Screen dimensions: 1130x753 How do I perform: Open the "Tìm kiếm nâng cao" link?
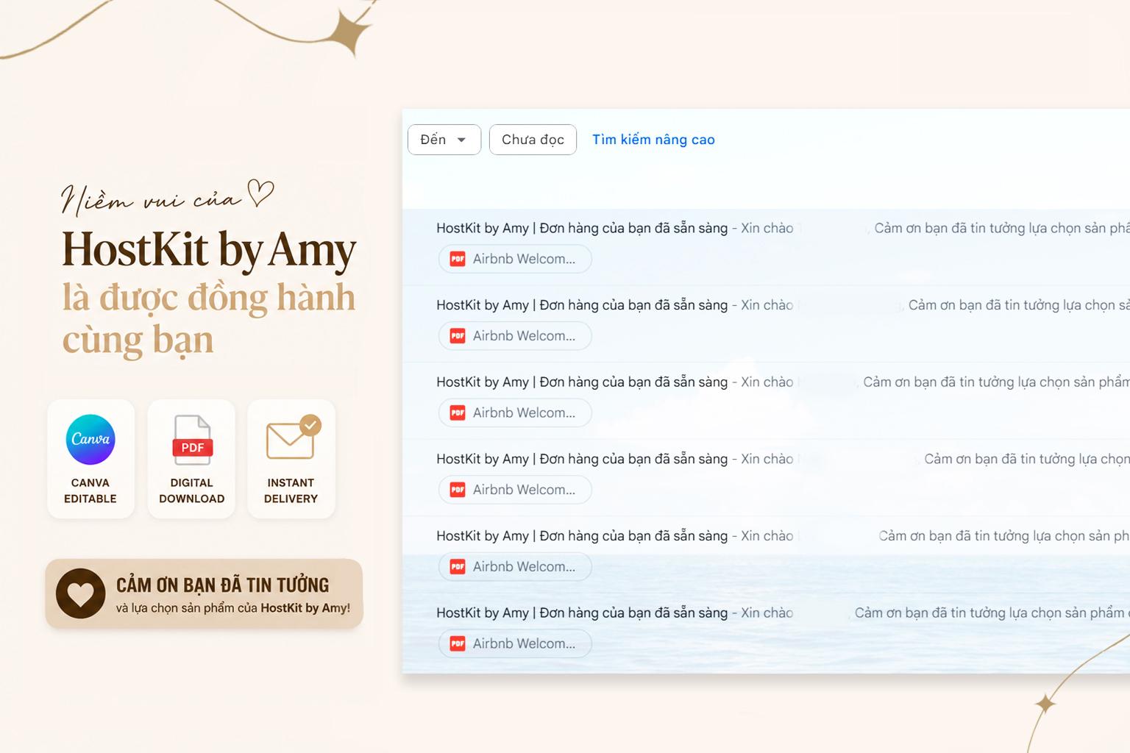(x=653, y=140)
